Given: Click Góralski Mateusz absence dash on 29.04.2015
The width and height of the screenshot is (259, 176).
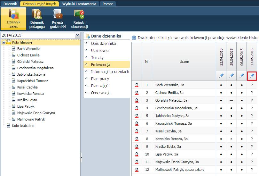Looking at the screenshot, I should pos(232,100).
